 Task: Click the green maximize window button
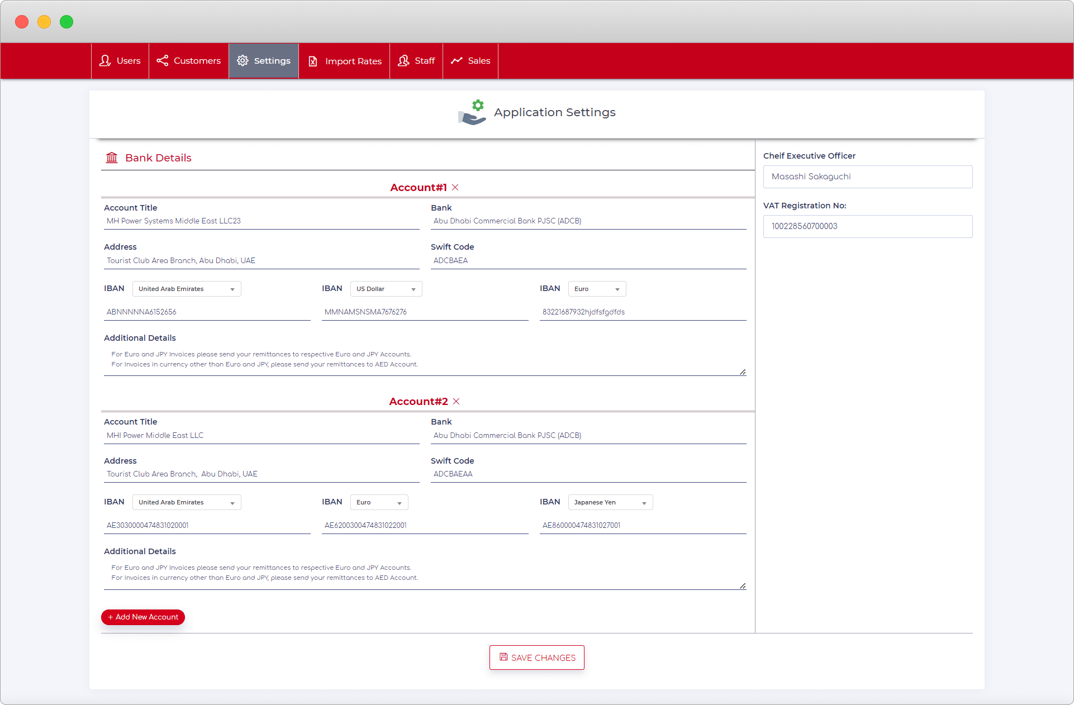[66, 22]
